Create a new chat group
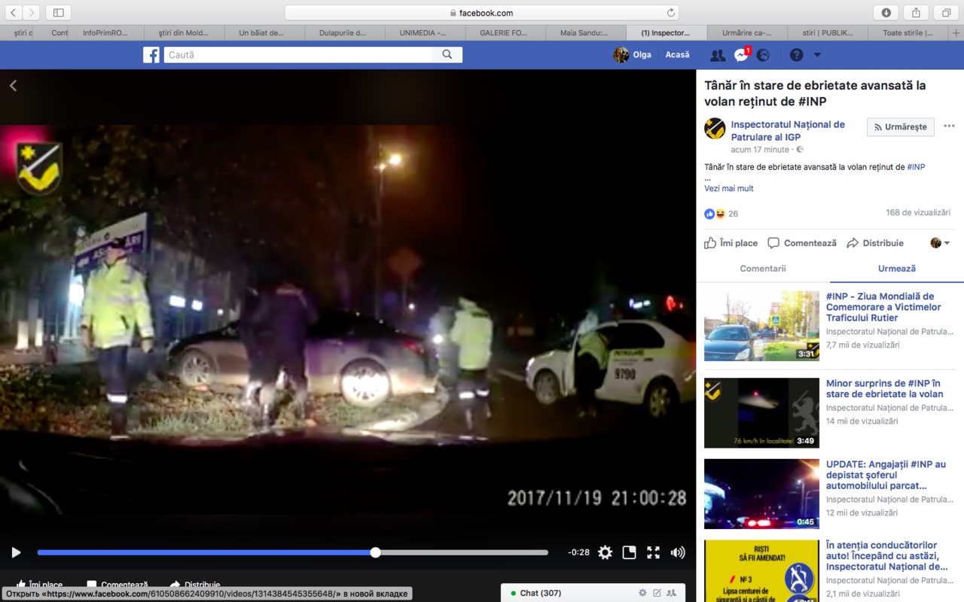This screenshot has width=964, height=602. click(x=671, y=593)
